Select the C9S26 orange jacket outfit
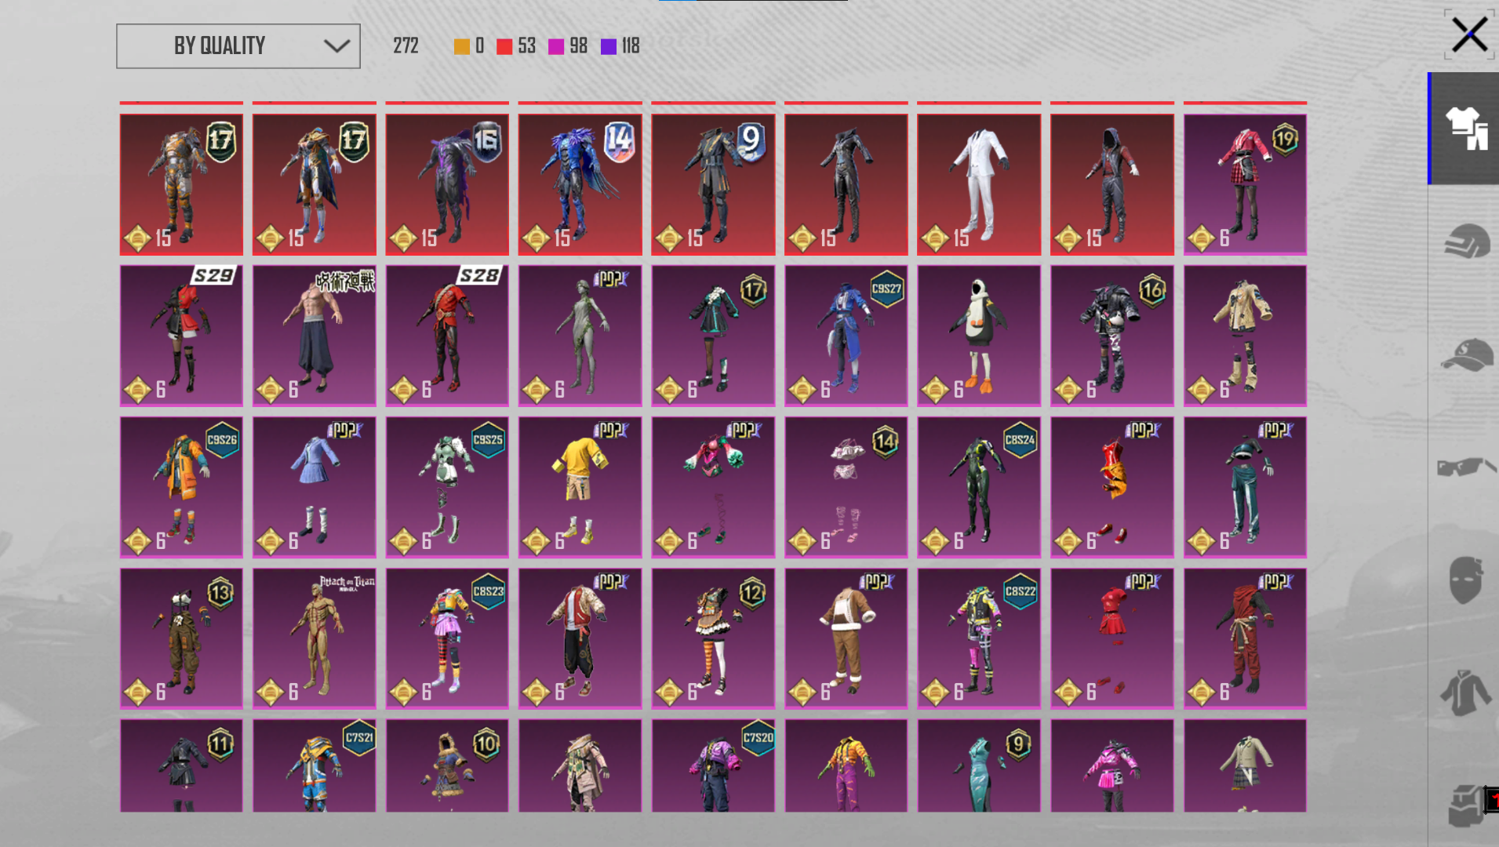Image resolution: width=1499 pixels, height=847 pixels. 181,487
